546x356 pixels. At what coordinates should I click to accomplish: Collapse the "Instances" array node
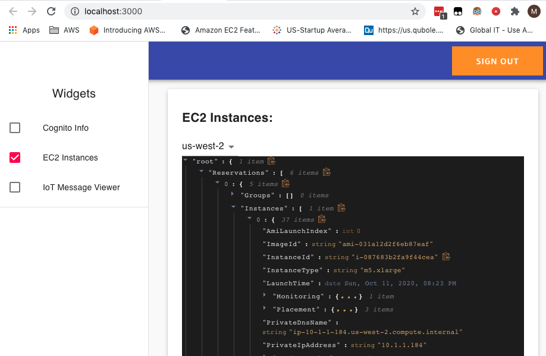234,207
